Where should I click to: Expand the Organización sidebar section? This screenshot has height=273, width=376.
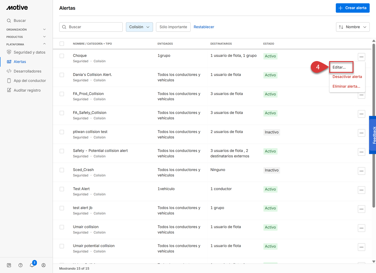[x=44, y=30]
